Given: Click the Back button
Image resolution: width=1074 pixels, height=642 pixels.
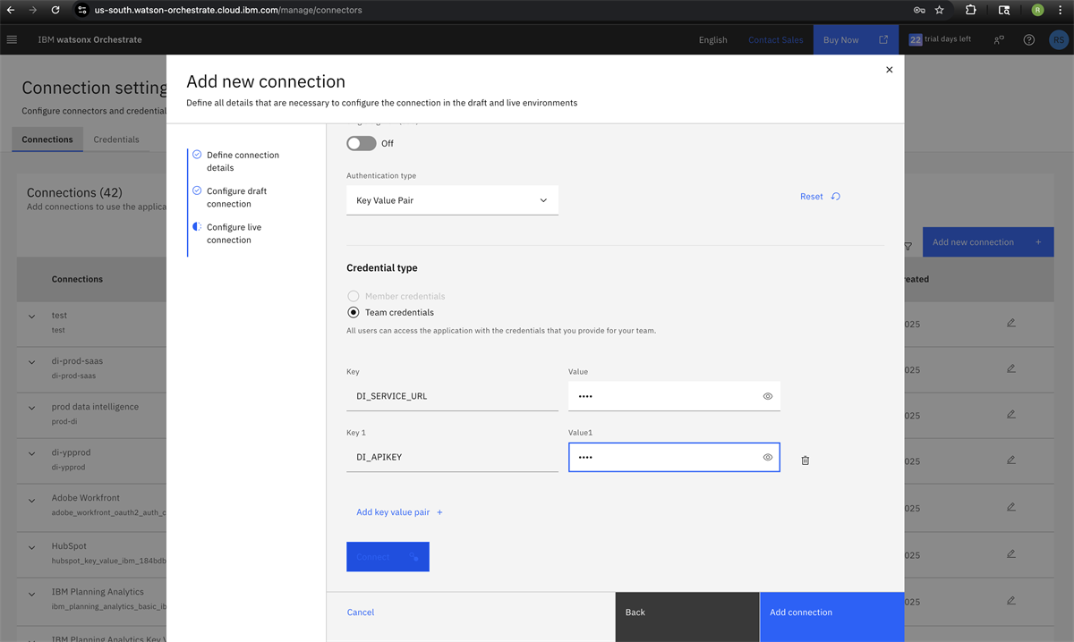Looking at the screenshot, I should point(686,616).
